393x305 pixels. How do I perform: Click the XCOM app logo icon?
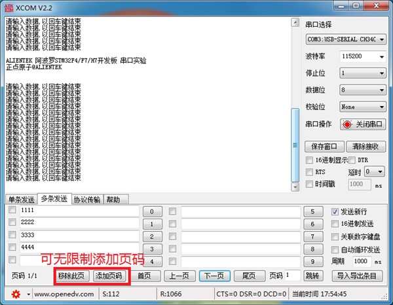[x=9, y=8]
